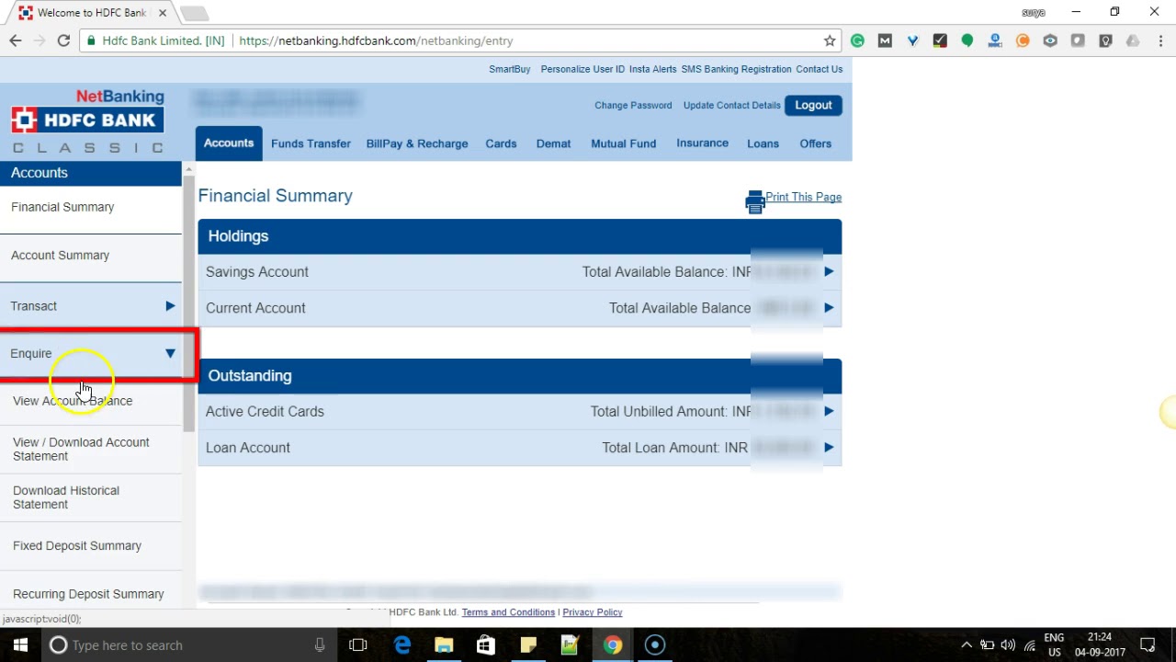Open the Windows Start menu
Screen dimensions: 1176x662
point(20,645)
